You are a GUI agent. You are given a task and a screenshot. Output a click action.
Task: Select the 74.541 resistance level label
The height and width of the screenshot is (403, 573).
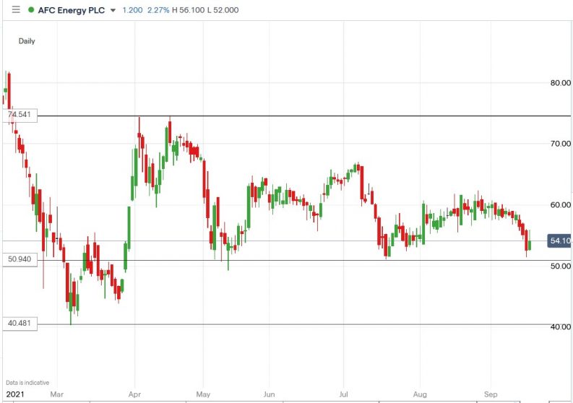click(21, 115)
